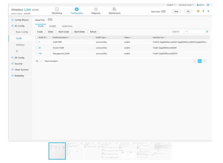Click the Configuration gear icon
This screenshot has height=163, width=223.
pos(77,9)
